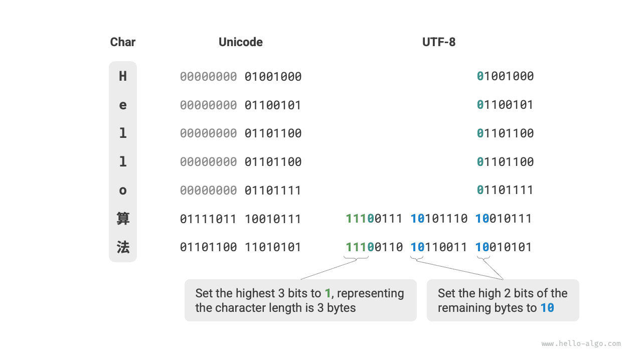Click the Chinese character "法"
This screenshot has height=361, width=642.
[123, 247]
